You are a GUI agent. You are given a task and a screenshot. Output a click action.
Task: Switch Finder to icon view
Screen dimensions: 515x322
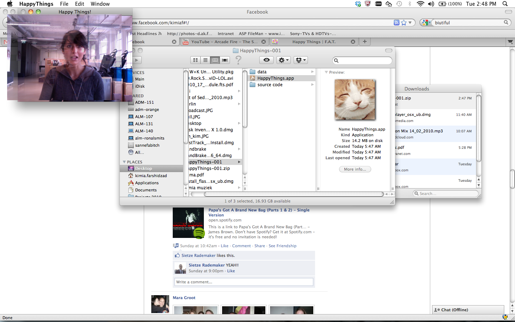195,60
